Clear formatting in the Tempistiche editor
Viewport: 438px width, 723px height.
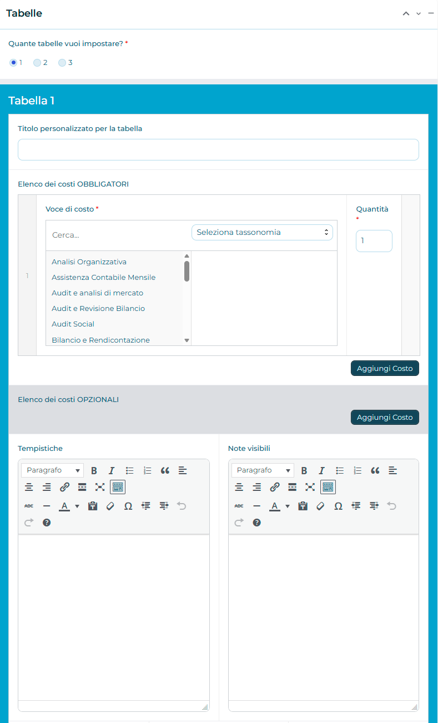pos(110,506)
